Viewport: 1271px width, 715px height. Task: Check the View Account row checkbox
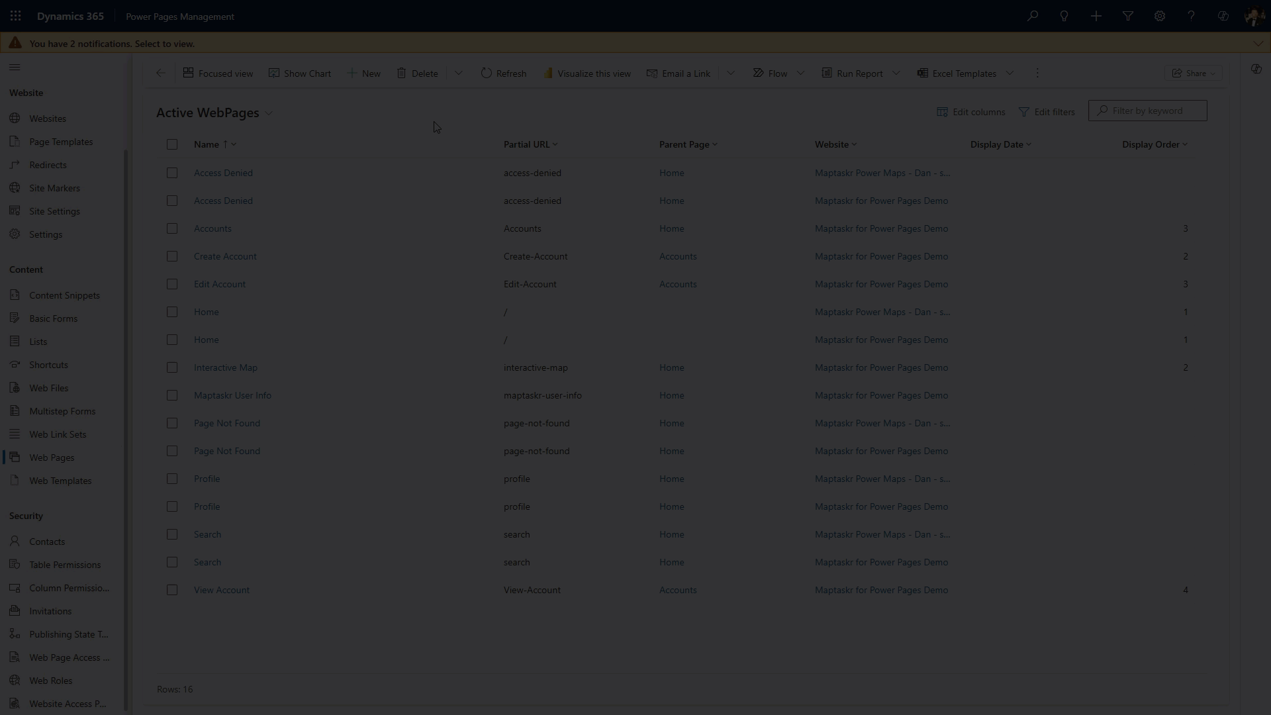tap(172, 590)
